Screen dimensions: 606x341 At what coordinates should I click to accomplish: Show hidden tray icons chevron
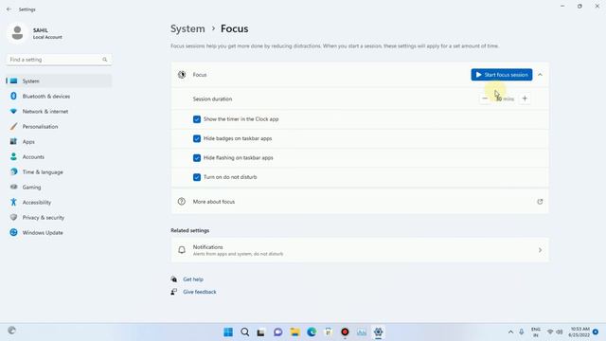coord(510,332)
